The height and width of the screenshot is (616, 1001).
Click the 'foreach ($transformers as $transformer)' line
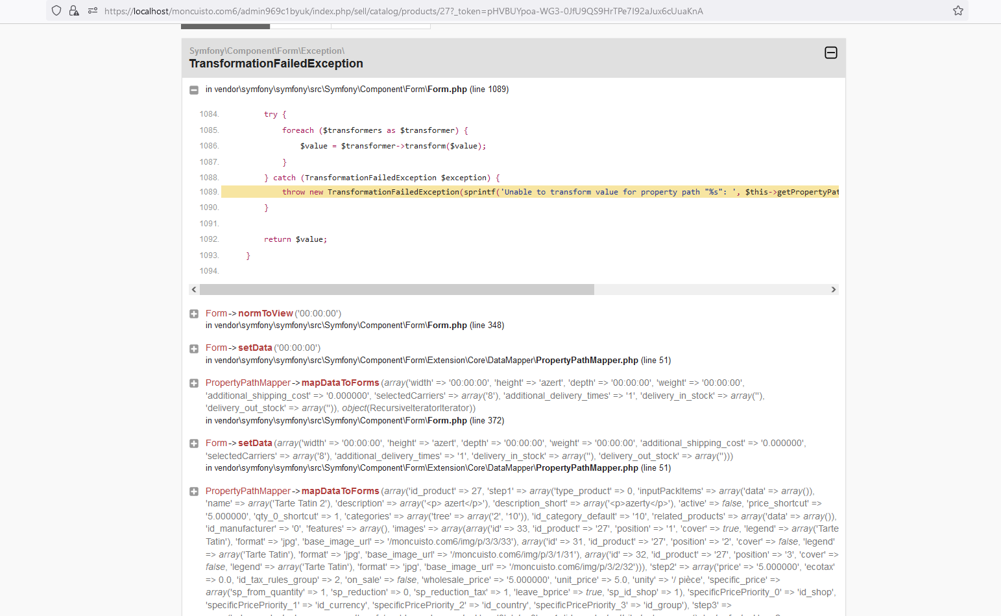pos(375,130)
